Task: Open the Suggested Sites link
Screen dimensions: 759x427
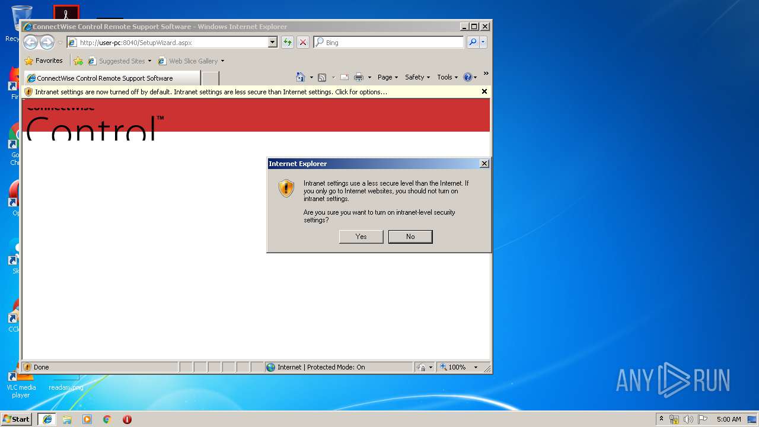Action: click(119, 60)
